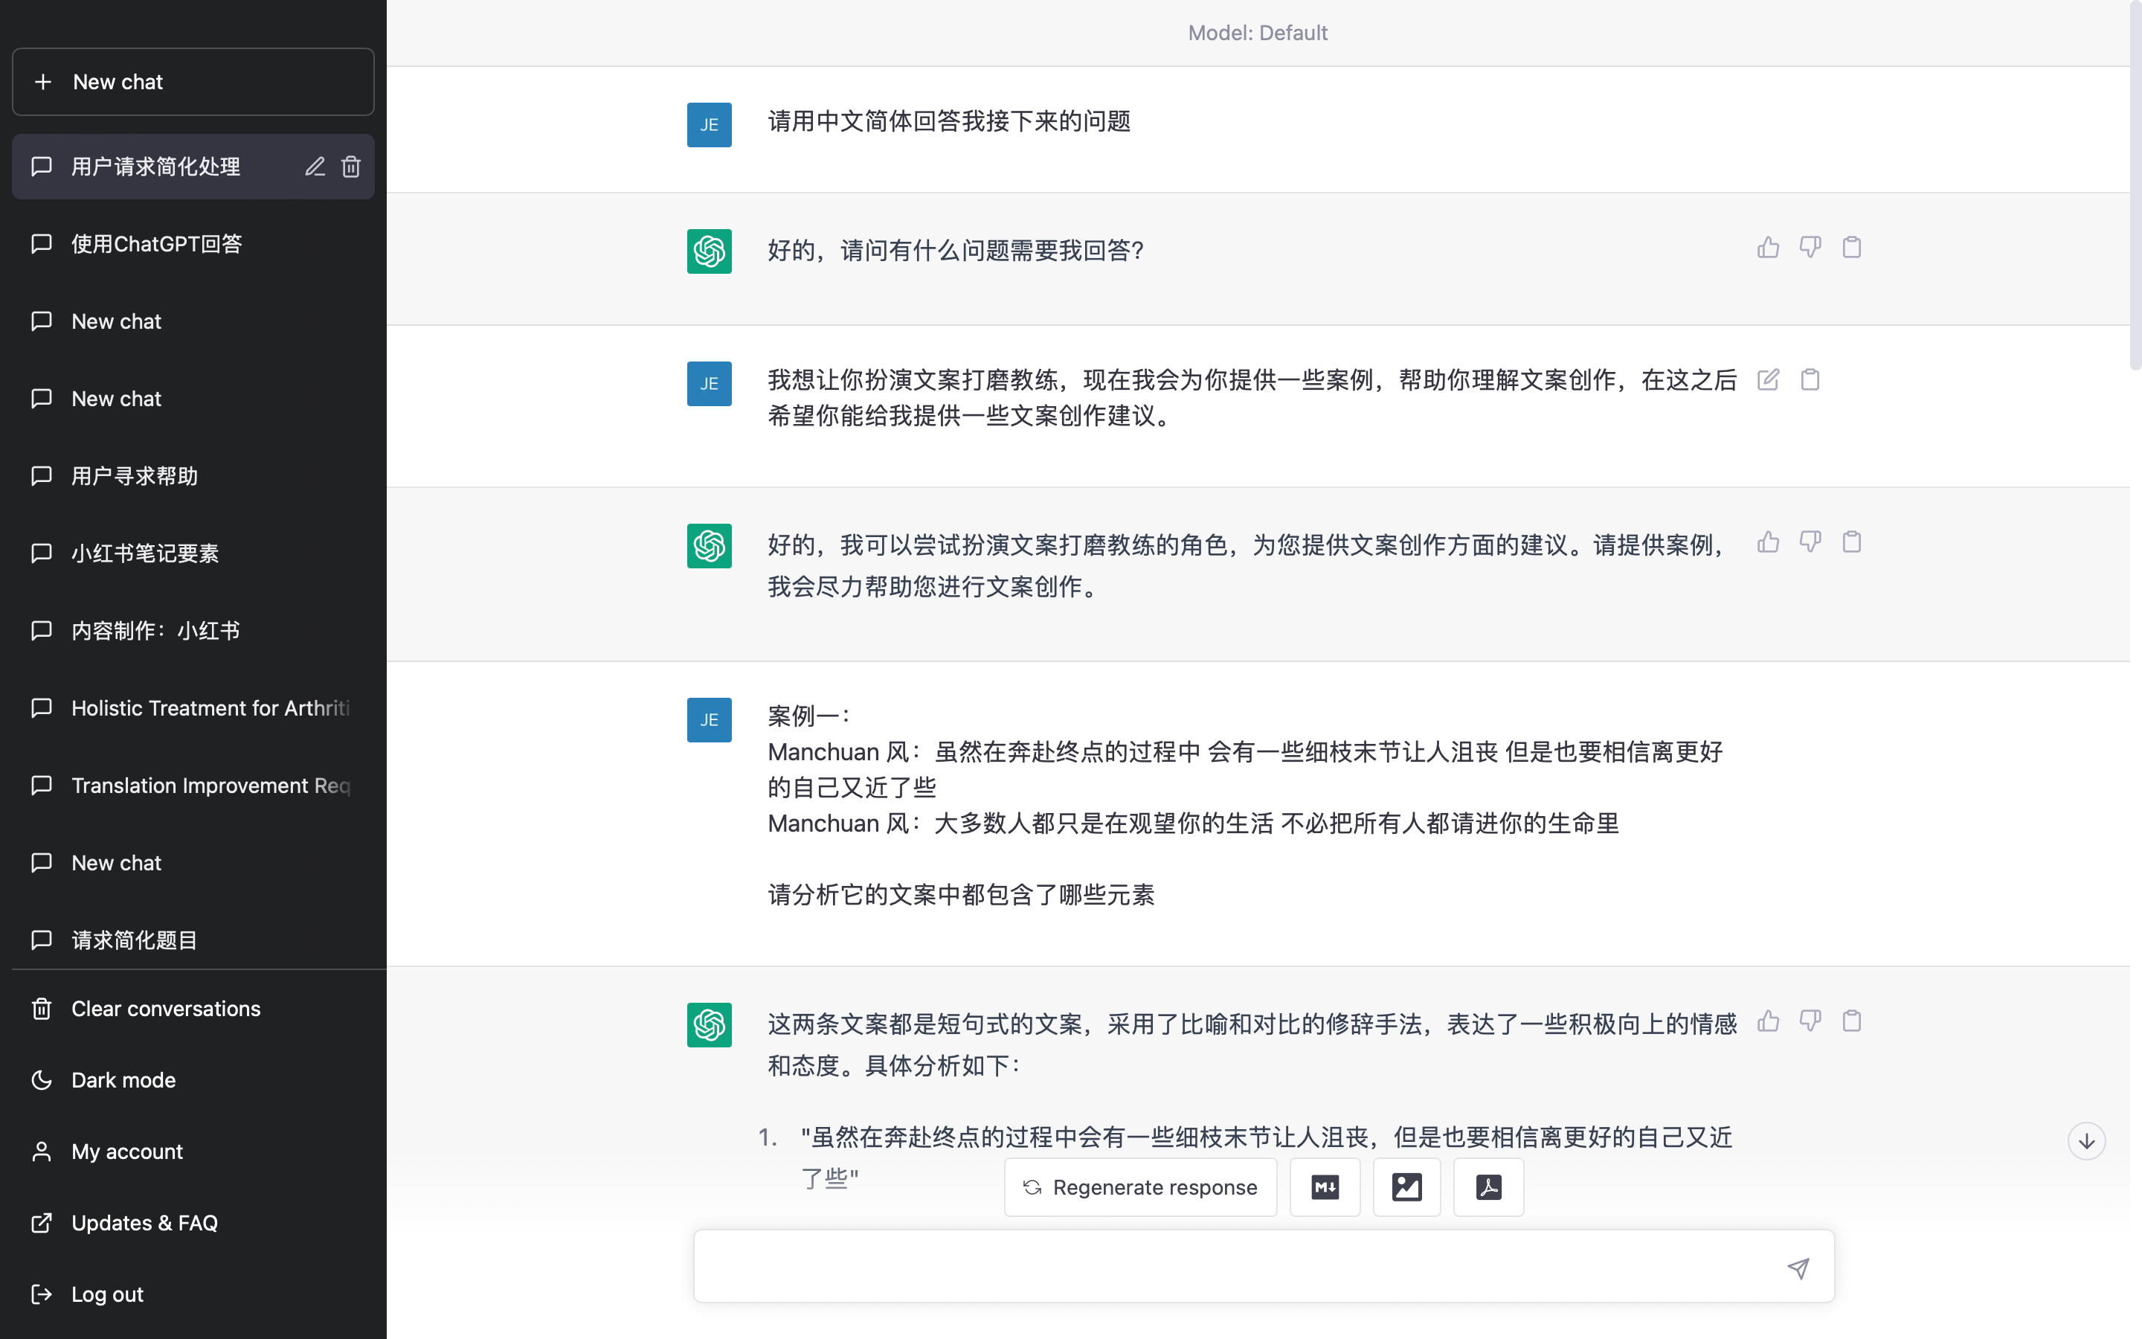Click the New chat plus button
The height and width of the screenshot is (1339, 2142).
pyautogui.click(x=193, y=82)
